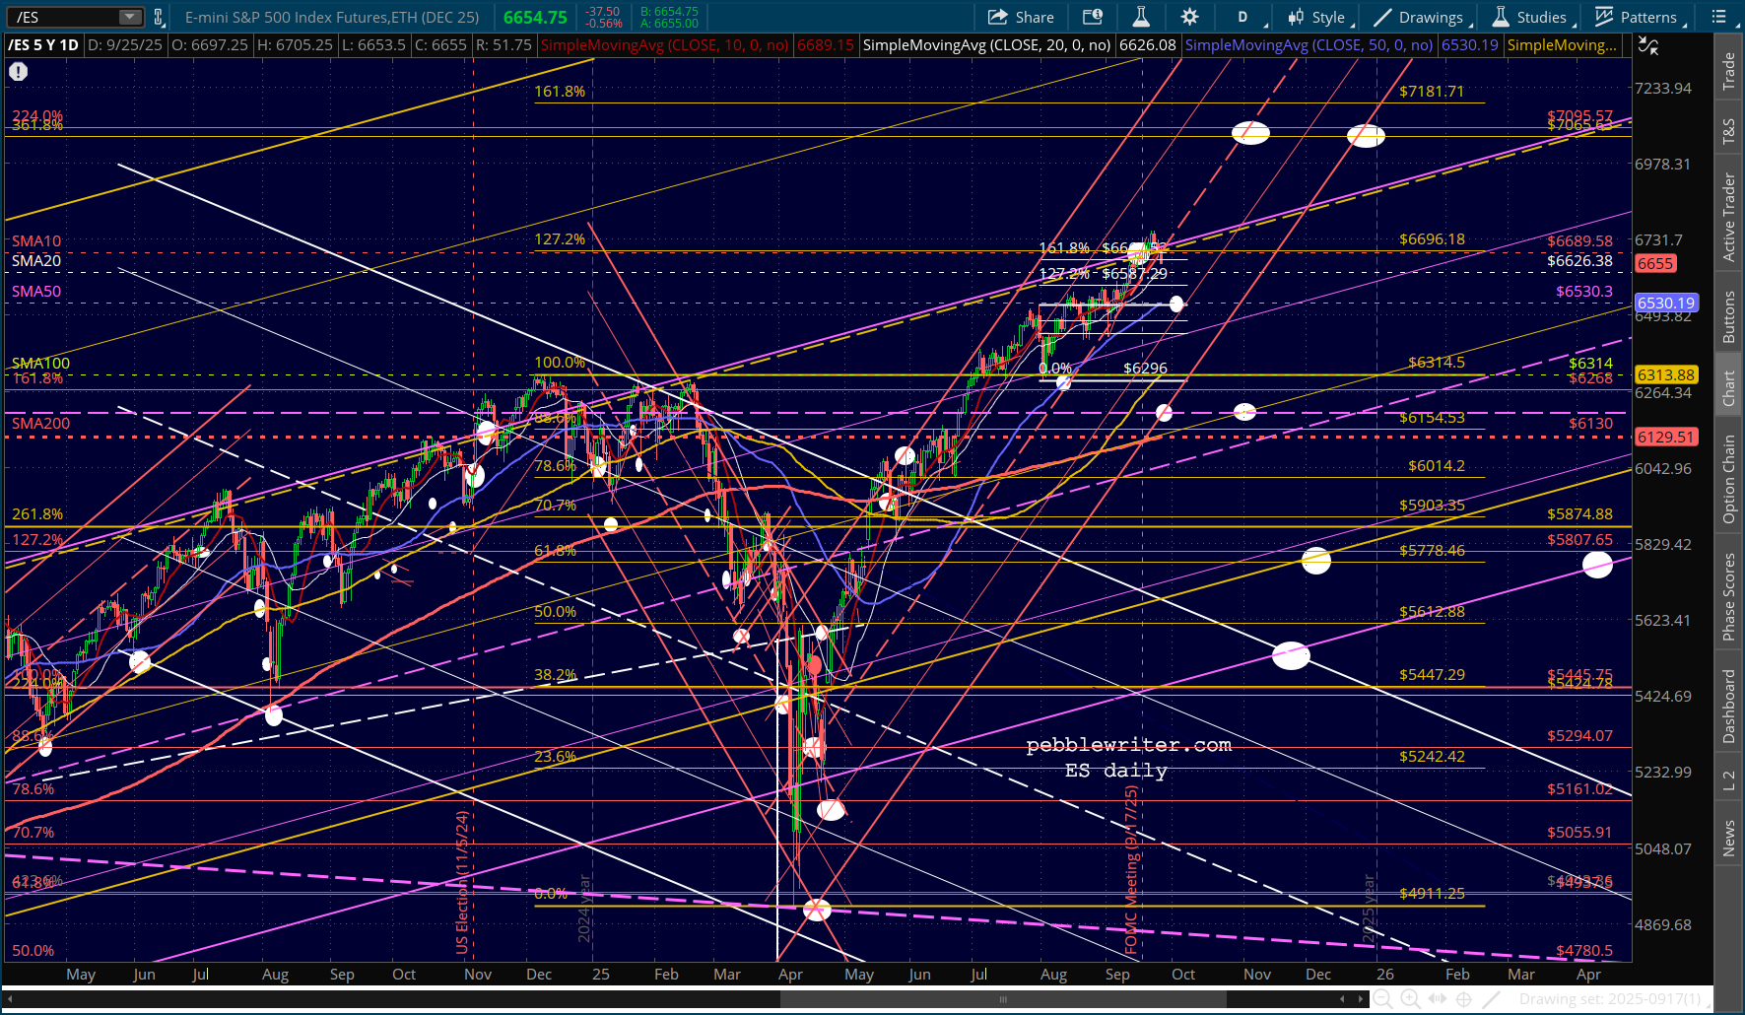Open the Patterns menu
This screenshot has width=1745, height=1015.
(1640, 17)
